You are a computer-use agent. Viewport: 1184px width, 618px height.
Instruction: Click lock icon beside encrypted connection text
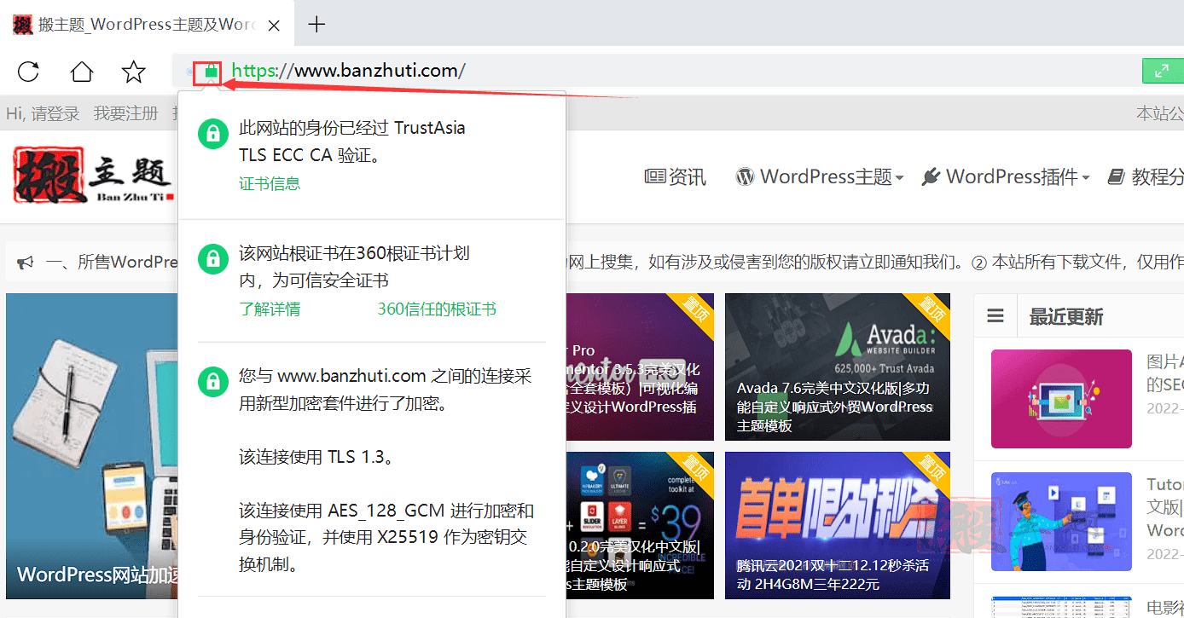212,382
